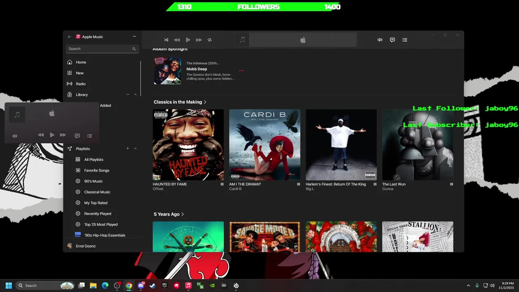Open the Library section options ellipsis
This screenshot has width=519, height=292.
tap(128, 94)
